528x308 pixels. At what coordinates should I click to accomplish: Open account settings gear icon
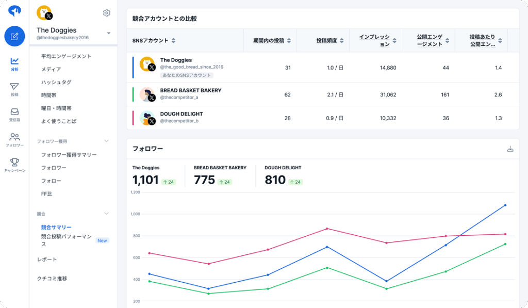point(107,13)
